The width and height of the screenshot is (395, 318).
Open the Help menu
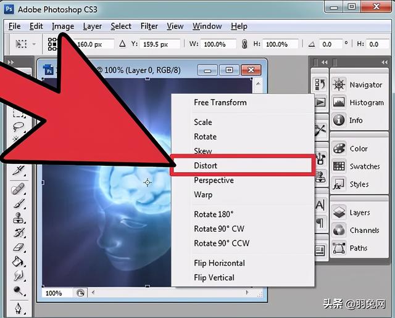pos(239,26)
